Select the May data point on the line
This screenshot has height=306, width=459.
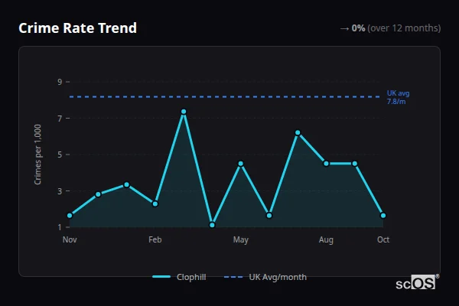pos(241,164)
